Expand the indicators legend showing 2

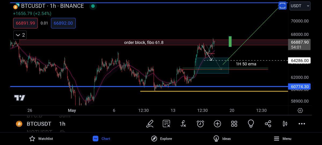click(x=20, y=35)
